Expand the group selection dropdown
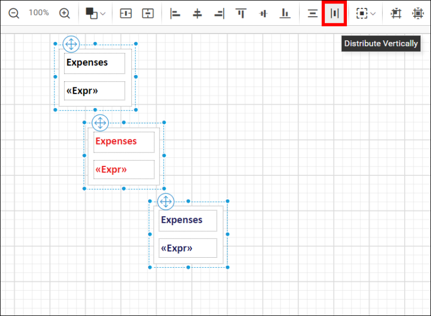The image size is (431, 316). tap(373, 13)
